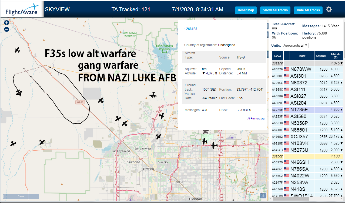This screenshot has width=345, height=203.
Task: Select the N466SH aircraft row
Action: tap(307, 162)
